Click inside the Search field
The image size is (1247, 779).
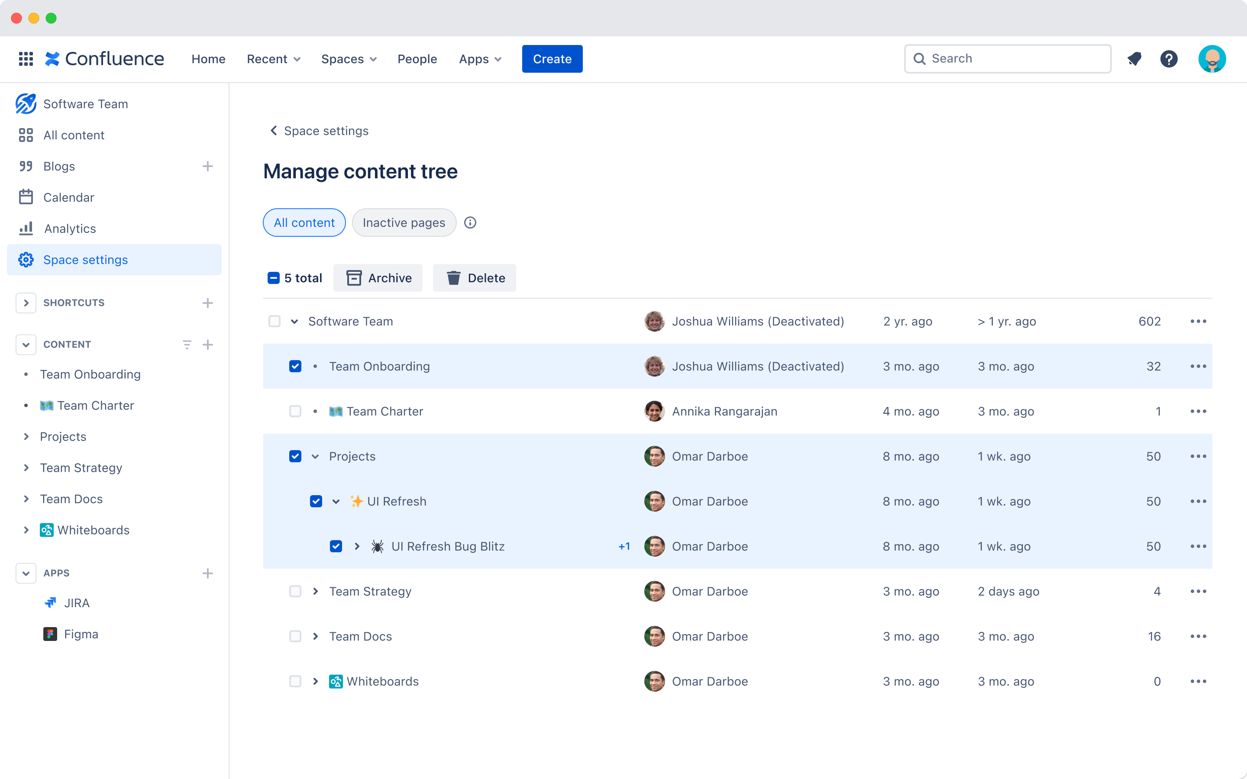tap(1007, 58)
